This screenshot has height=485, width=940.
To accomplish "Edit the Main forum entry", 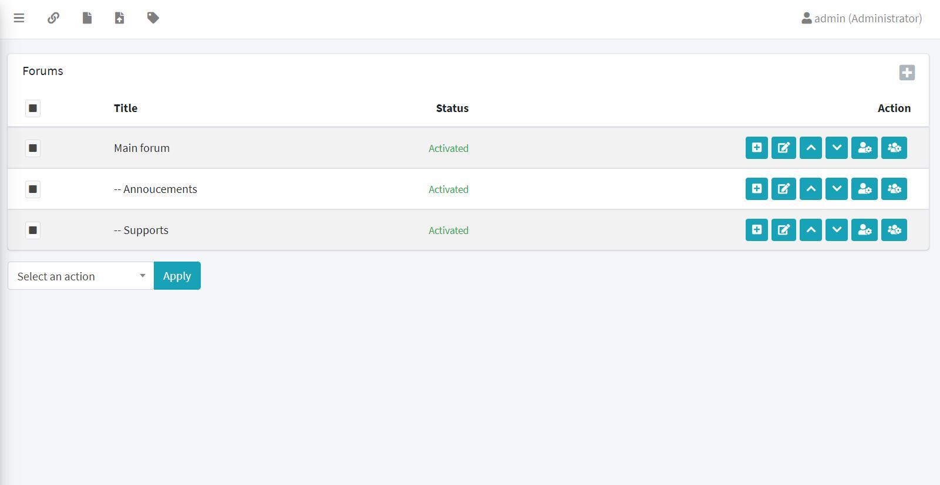I will tap(783, 148).
